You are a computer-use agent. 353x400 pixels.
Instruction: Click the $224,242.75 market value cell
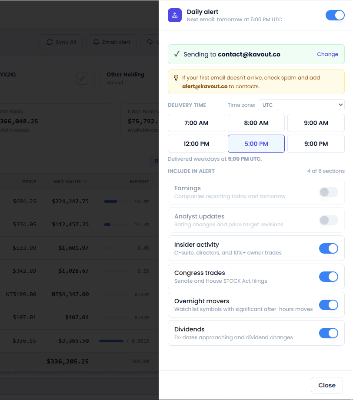point(70,202)
